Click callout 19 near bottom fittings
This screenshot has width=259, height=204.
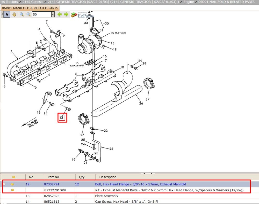[x=74, y=160]
